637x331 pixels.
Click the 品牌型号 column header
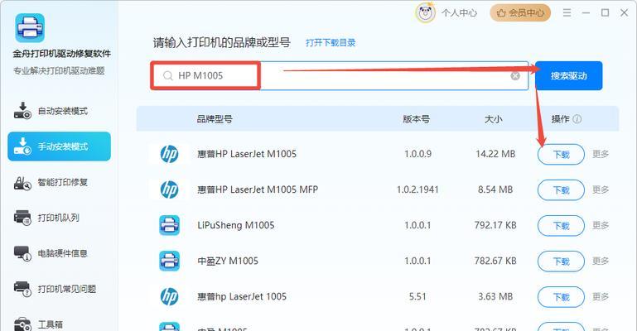(x=215, y=119)
